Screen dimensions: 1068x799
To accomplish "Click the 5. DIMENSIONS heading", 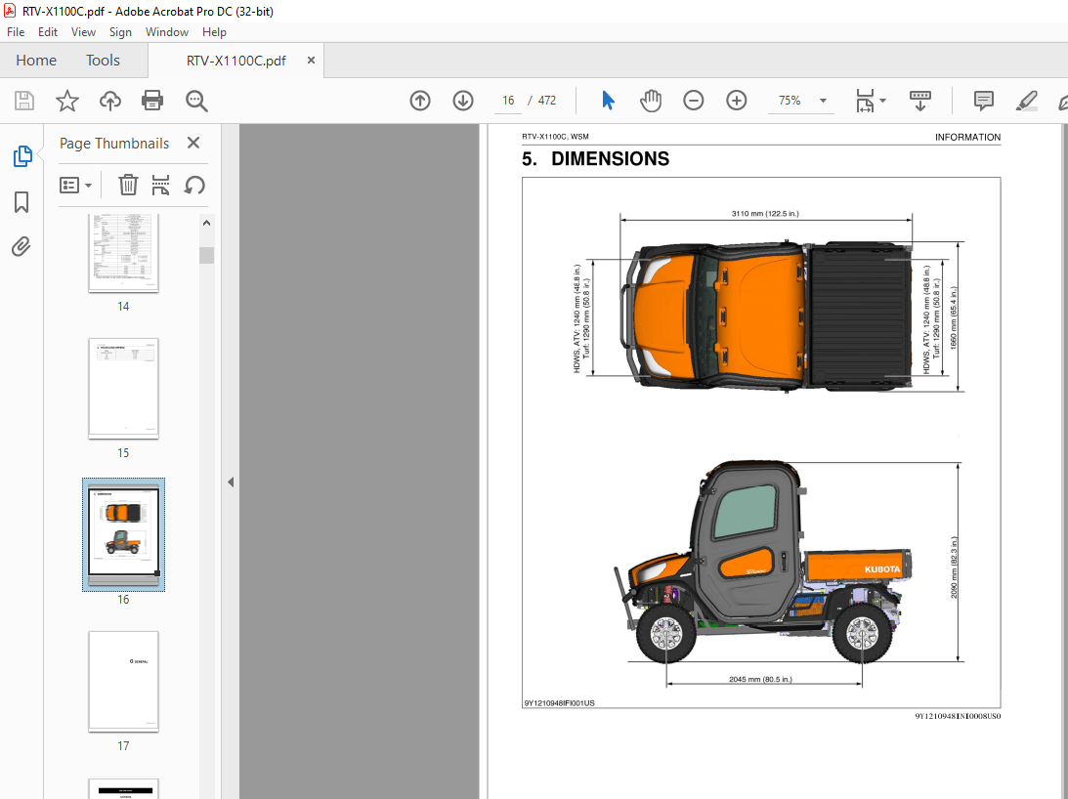I will [595, 158].
